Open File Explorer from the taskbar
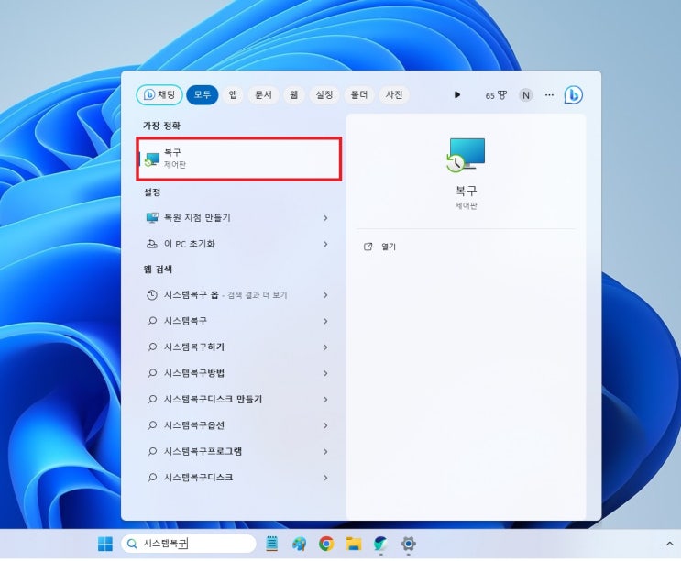 [x=354, y=544]
